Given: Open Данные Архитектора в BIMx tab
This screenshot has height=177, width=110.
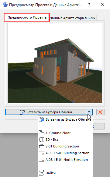Looking at the screenshot, I should coord(73,18).
